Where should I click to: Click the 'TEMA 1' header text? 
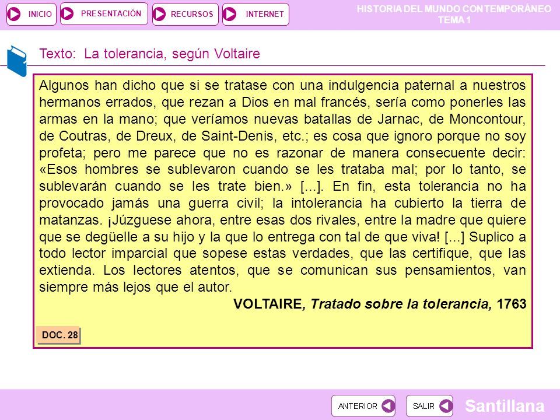tap(454, 20)
